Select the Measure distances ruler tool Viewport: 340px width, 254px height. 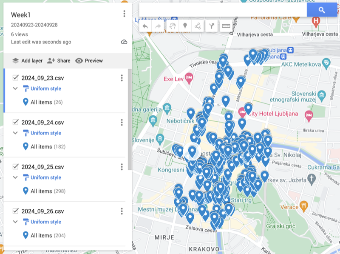pyautogui.click(x=226, y=26)
